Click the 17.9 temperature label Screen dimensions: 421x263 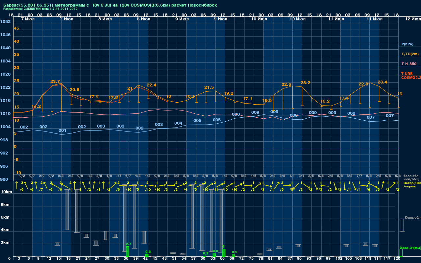[94, 97]
